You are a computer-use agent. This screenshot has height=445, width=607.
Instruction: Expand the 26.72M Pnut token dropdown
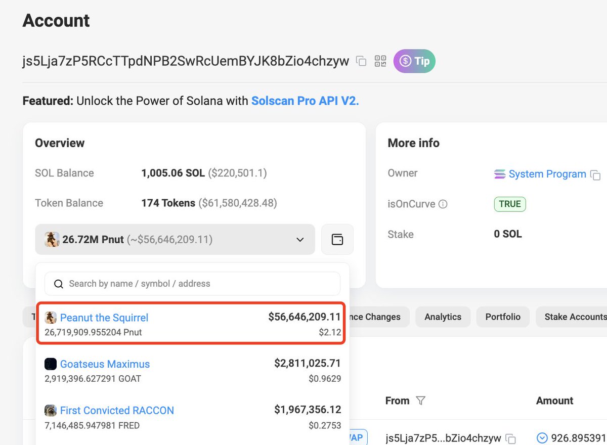click(175, 239)
